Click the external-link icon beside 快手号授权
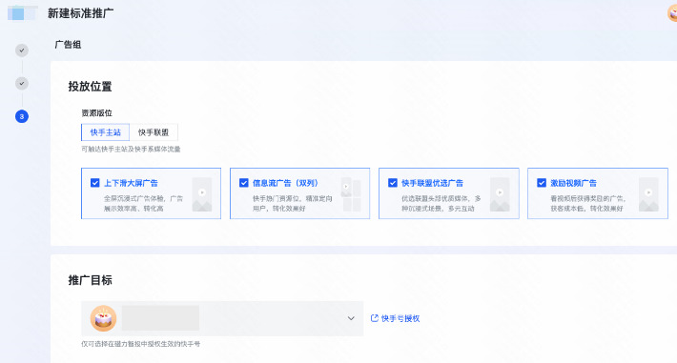Image resolution: width=677 pixels, height=363 pixels. pyautogui.click(x=375, y=318)
